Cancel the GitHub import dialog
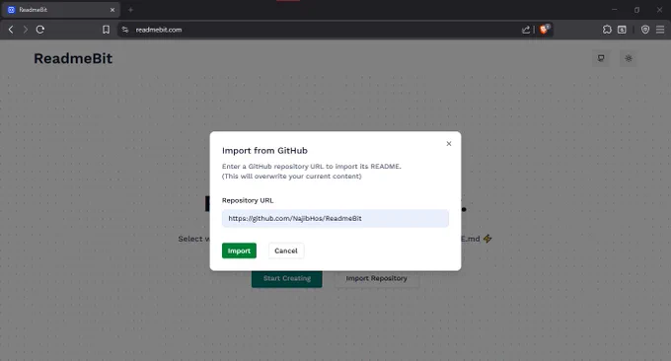The height and width of the screenshot is (361, 671). coord(286,251)
